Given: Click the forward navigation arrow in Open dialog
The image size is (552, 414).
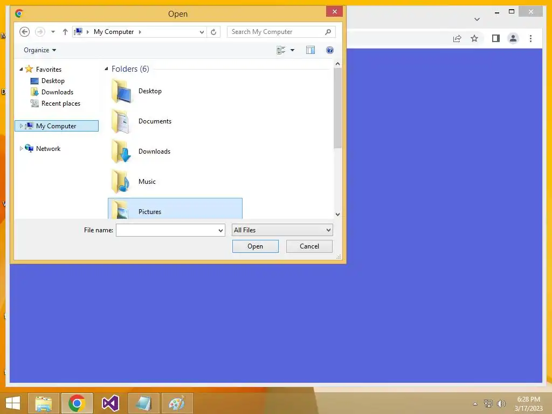Looking at the screenshot, I should coord(40,32).
